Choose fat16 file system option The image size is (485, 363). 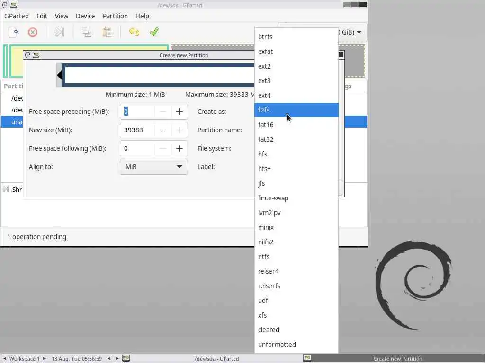(x=296, y=125)
